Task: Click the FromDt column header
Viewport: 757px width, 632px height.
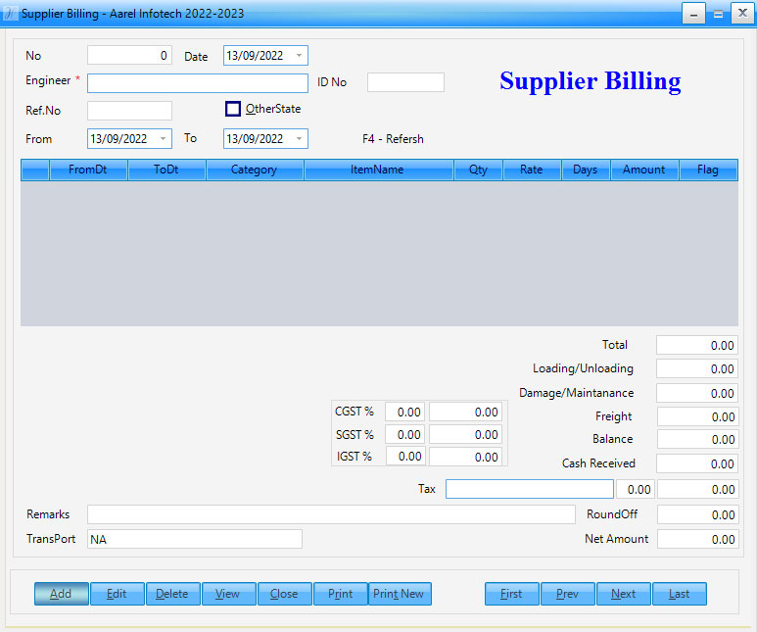Action: point(88,170)
